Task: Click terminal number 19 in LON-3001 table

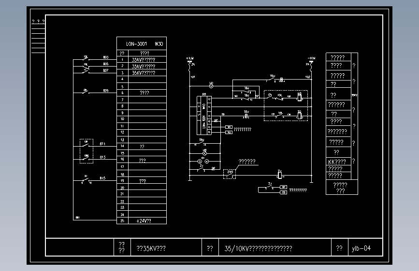Action: [x=122, y=181]
